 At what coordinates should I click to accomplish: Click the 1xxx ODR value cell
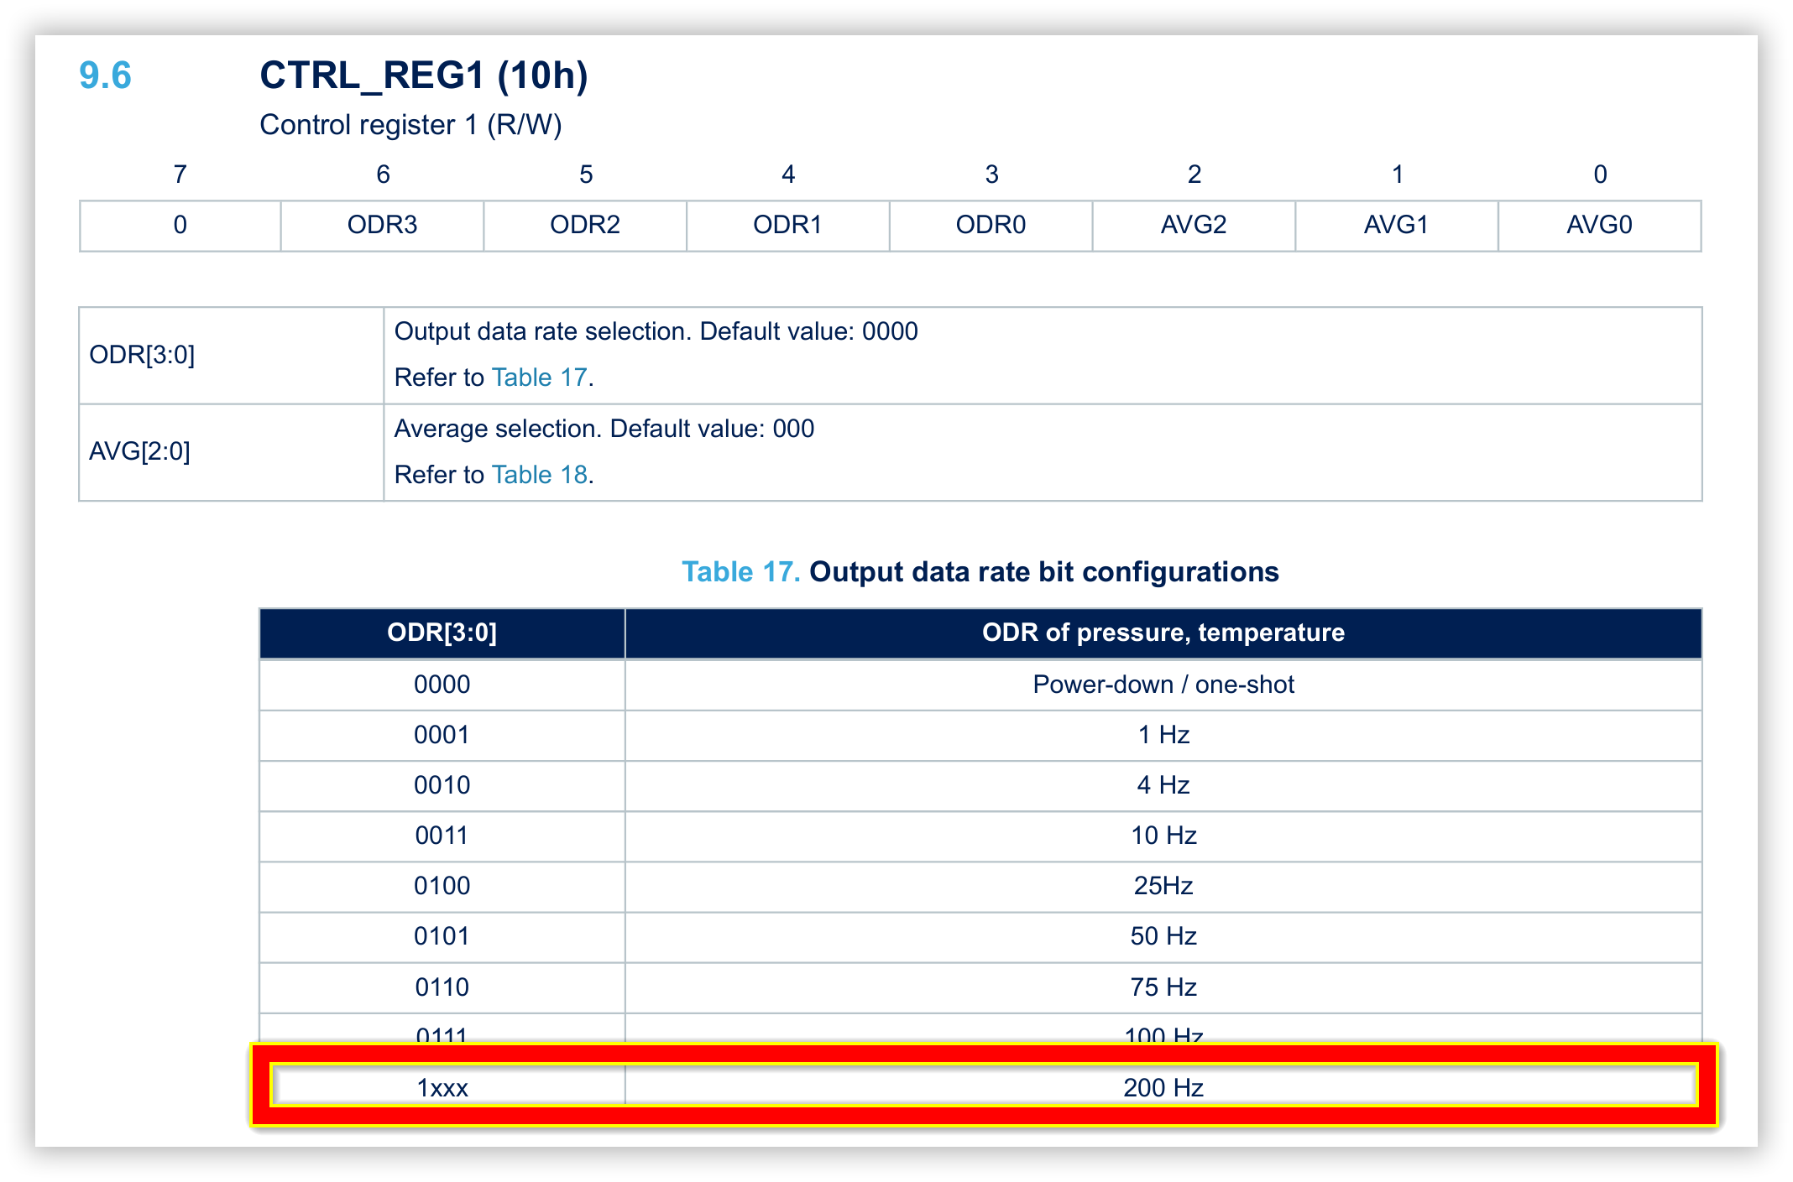(x=442, y=1088)
